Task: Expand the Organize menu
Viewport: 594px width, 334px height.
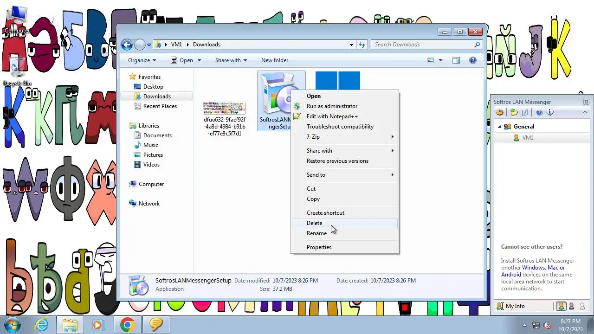Action: (x=142, y=60)
